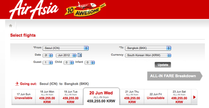This screenshot has width=209, height=108.
Task: Click the Update button
Action: (x=163, y=65)
